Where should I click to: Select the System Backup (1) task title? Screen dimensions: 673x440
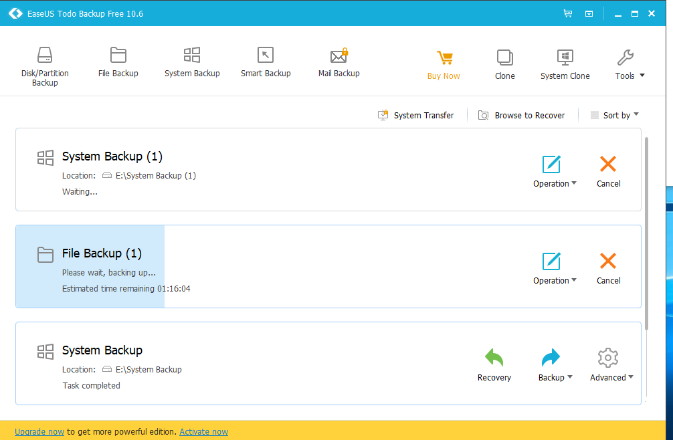(112, 156)
